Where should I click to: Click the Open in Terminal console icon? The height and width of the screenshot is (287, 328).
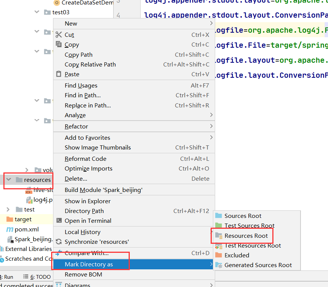coord(58,221)
